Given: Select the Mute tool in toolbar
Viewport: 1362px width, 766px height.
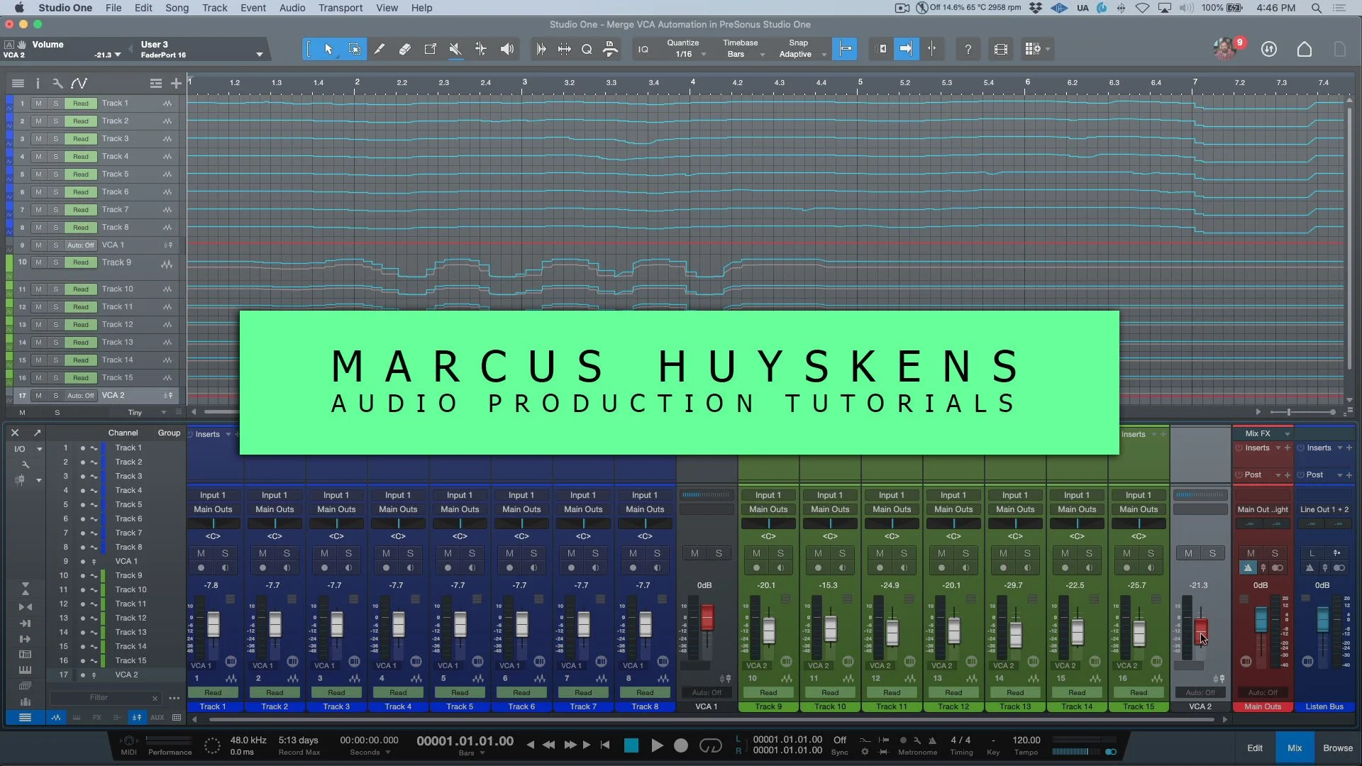Looking at the screenshot, I should pyautogui.click(x=455, y=49).
